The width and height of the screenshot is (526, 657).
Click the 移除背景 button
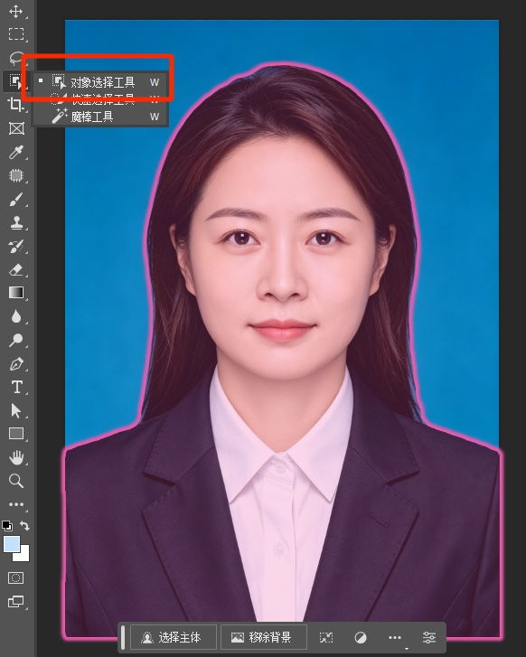coord(263,638)
